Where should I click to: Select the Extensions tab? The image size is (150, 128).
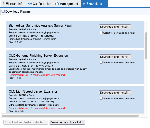94,4
